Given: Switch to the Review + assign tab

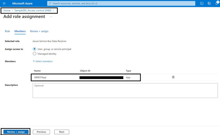Looking at the screenshot, I should coord(39,31).
